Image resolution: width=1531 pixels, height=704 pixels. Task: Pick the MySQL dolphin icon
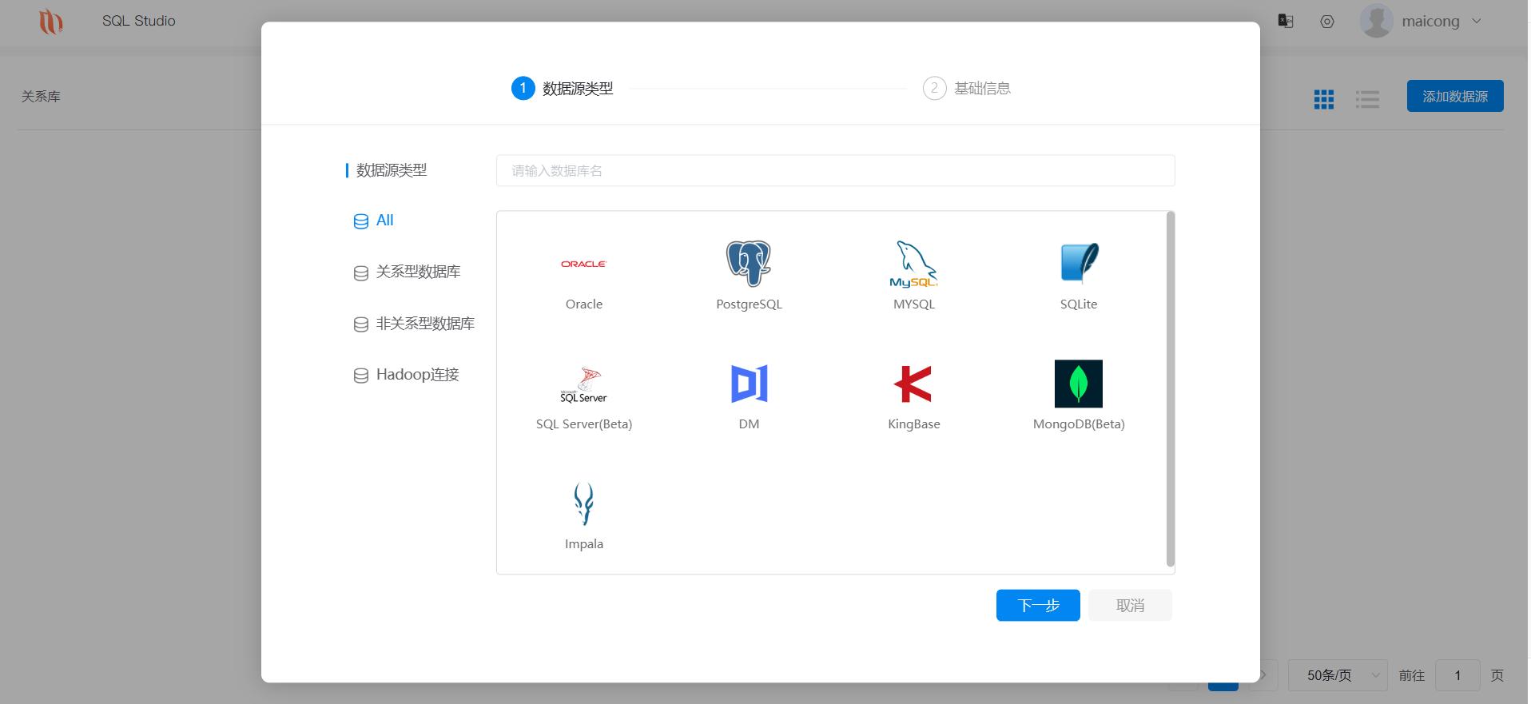click(913, 264)
